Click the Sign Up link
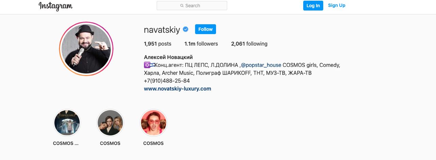 pos(337,5)
